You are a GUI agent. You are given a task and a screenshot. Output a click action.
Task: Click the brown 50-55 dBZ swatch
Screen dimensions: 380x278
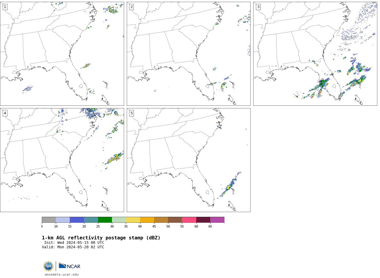[175, 220]
